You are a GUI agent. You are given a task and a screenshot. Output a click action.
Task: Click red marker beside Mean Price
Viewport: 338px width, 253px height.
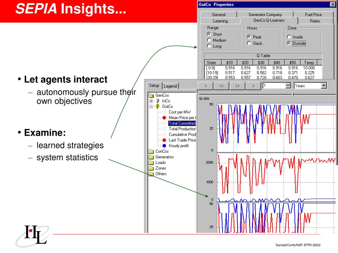164,118
